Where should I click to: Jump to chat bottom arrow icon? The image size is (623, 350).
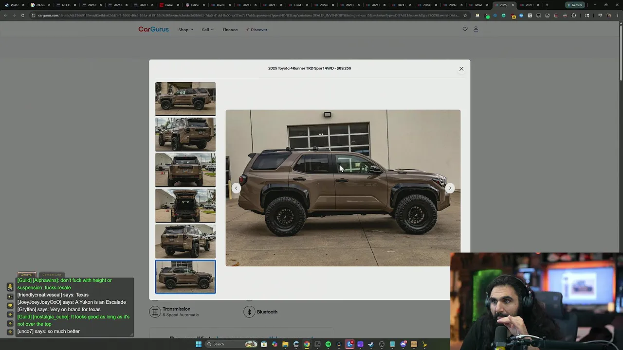coord(10,332)
